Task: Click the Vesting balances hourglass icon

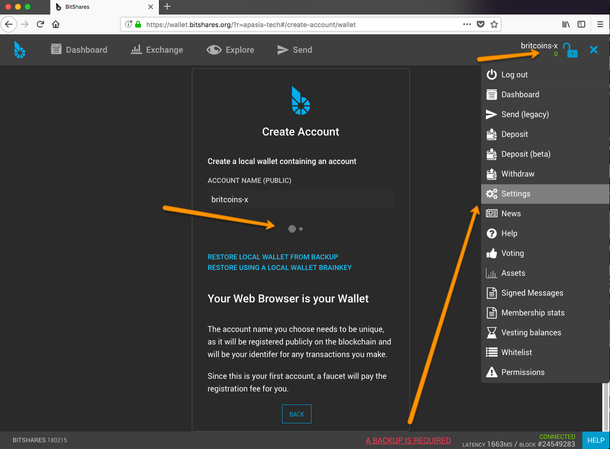Action: click(x=492, y=332)
